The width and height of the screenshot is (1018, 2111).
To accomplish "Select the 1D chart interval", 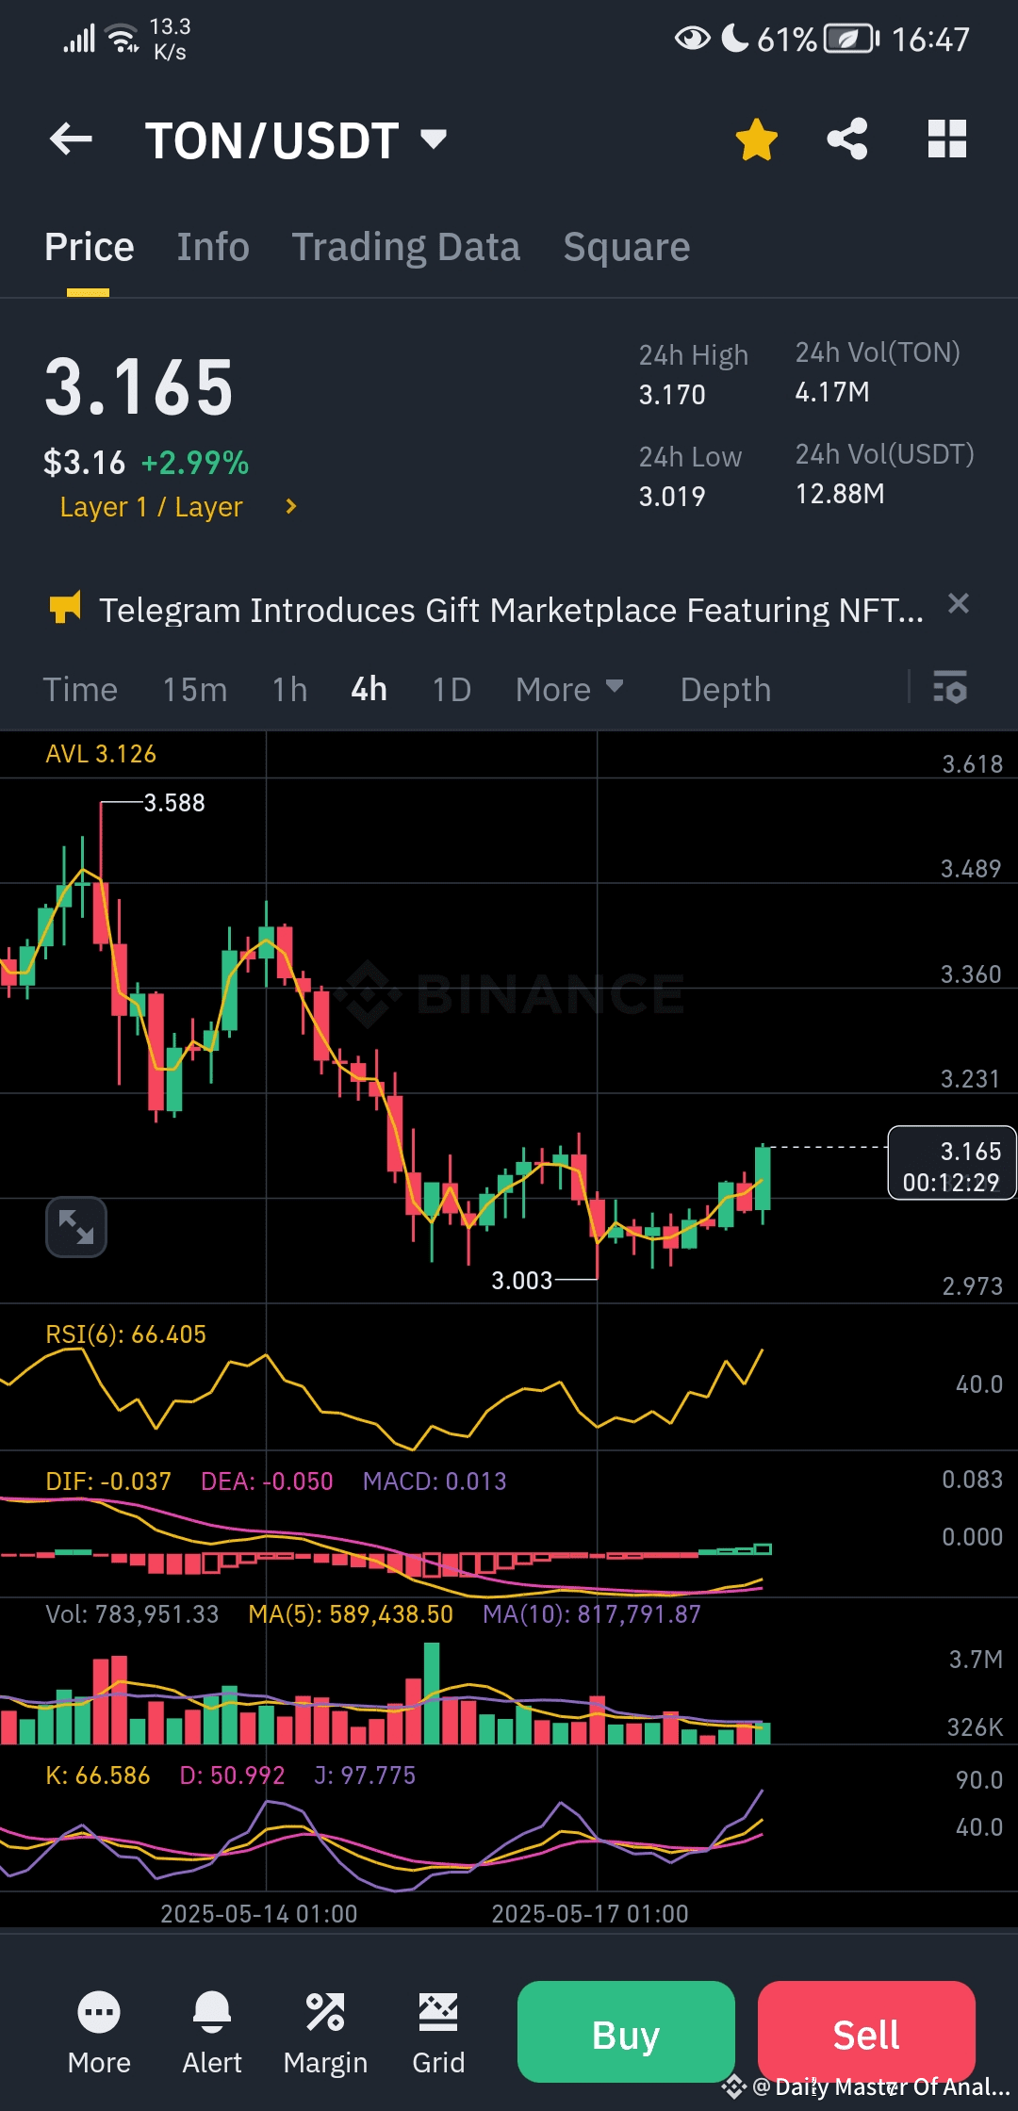I will 452,690.
